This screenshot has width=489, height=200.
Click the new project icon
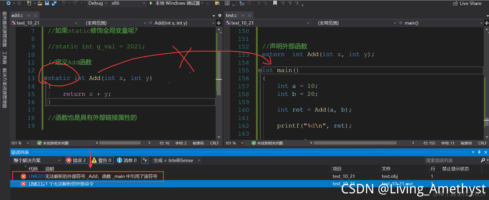pos(29,3)
